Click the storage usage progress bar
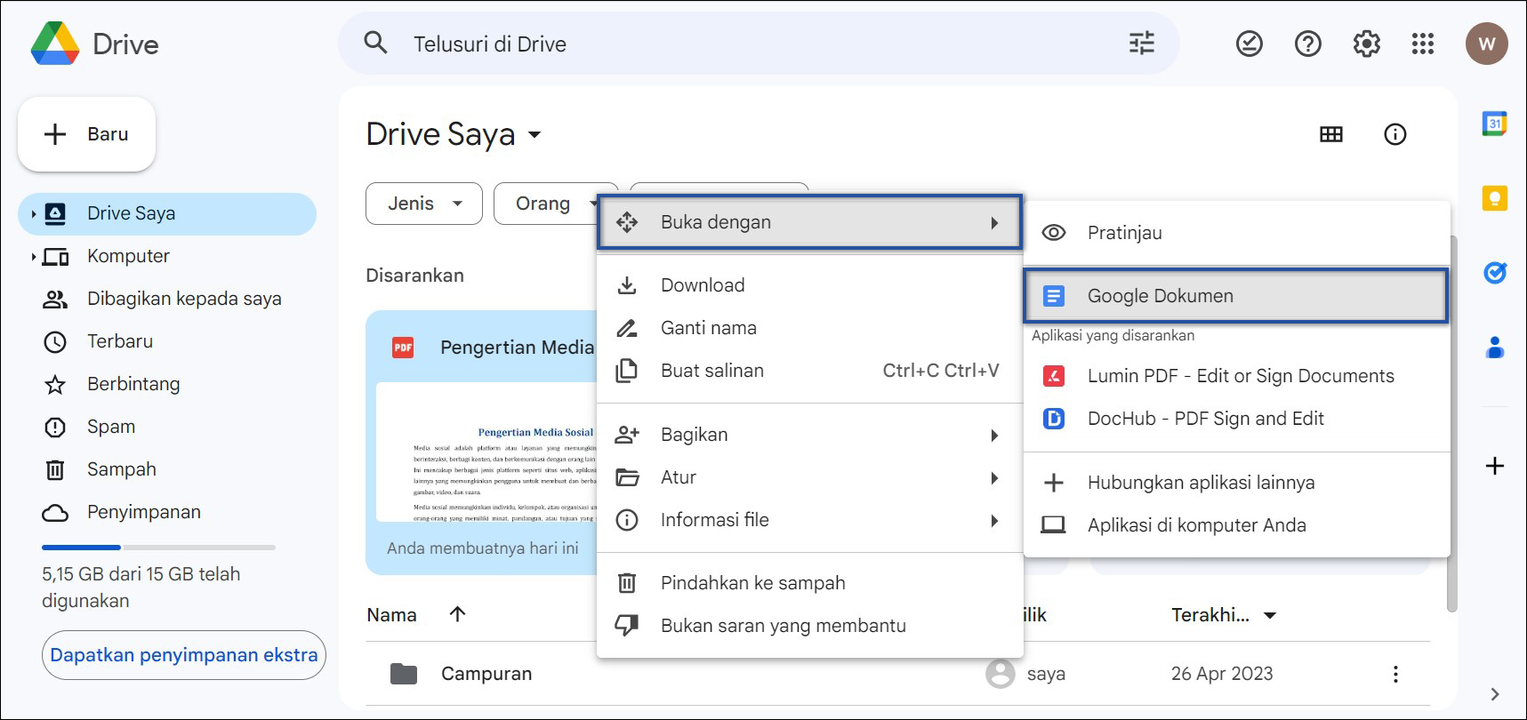1527x720 pixels. [158, 548]
